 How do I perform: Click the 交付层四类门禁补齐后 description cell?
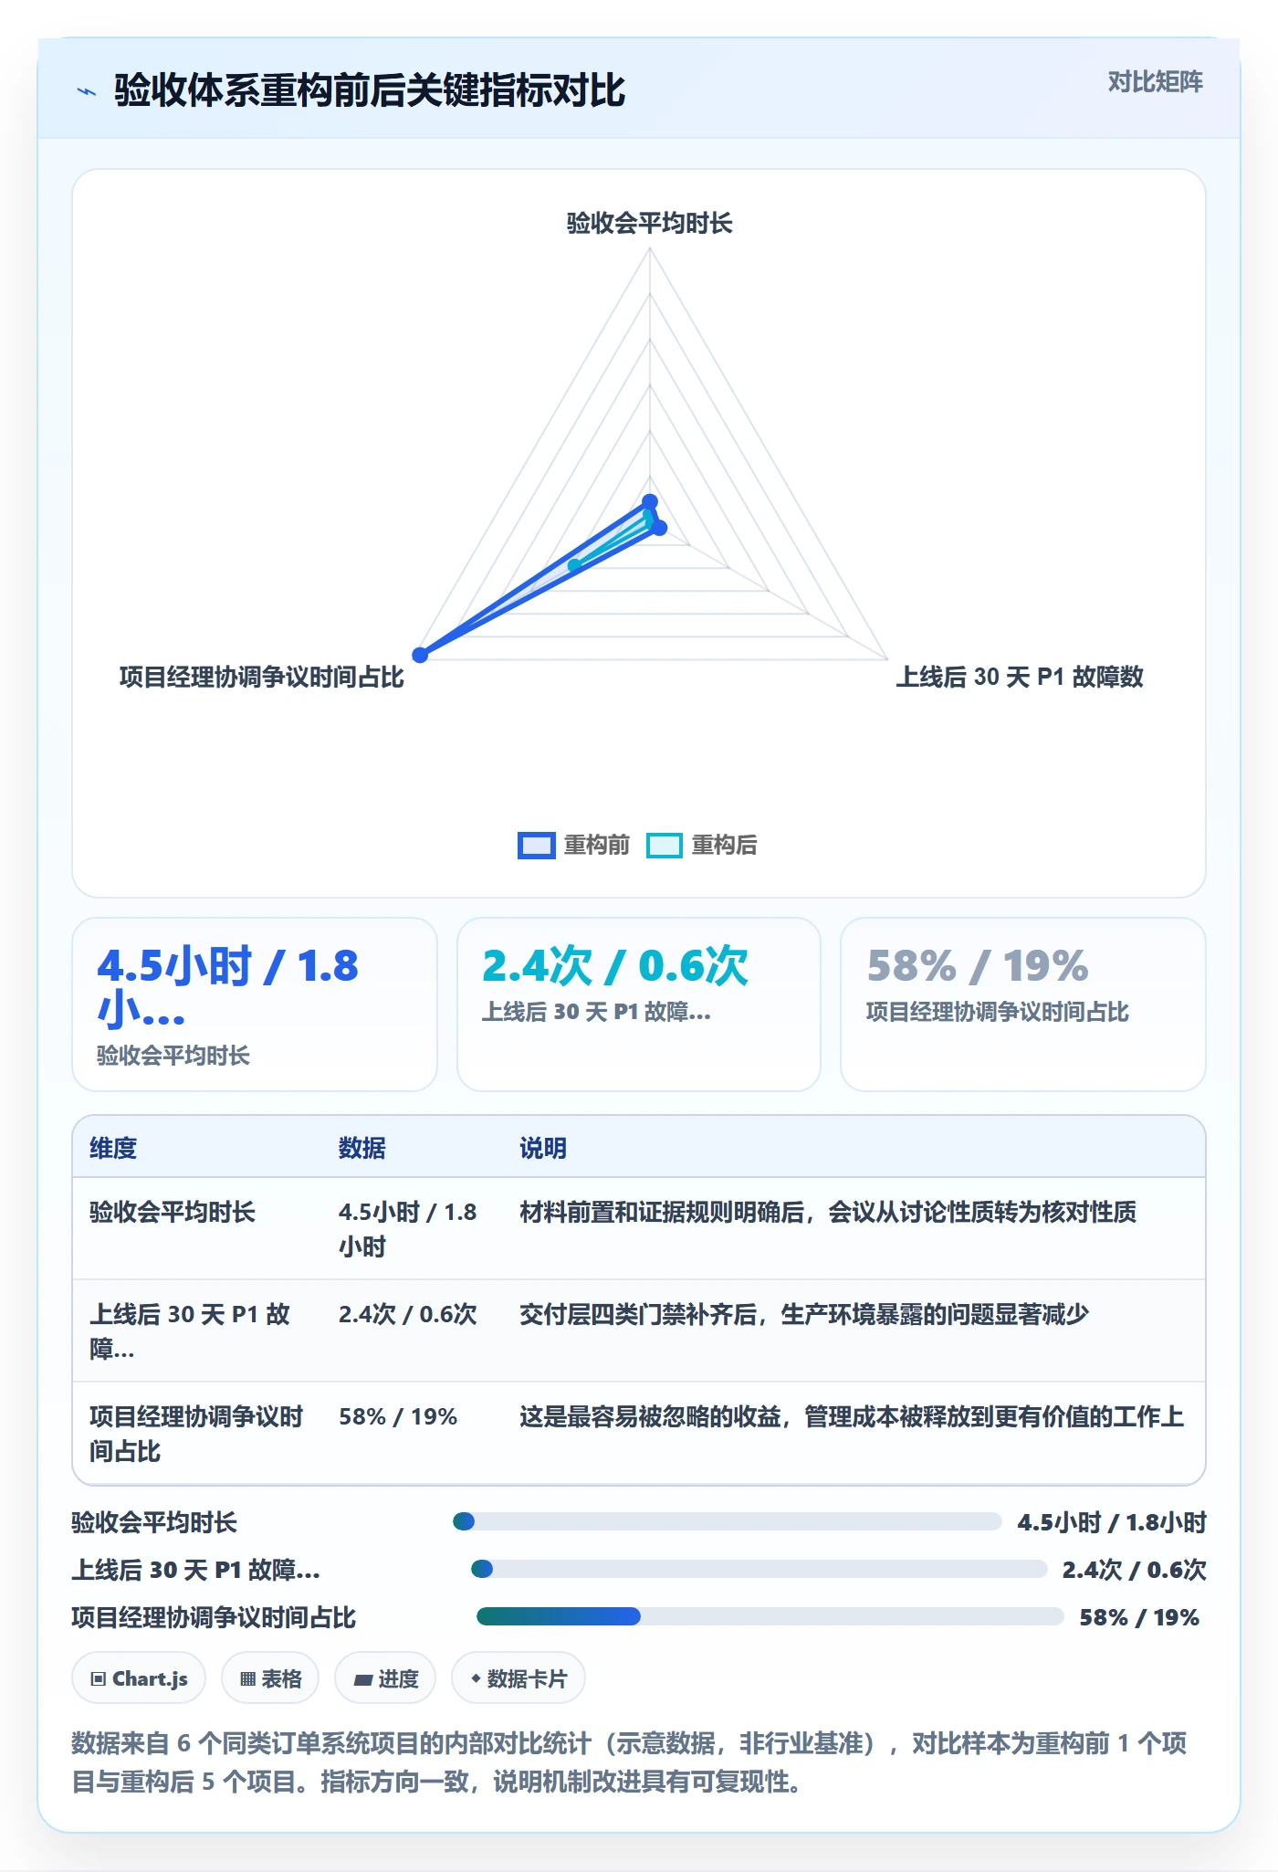click(804, 1314)
